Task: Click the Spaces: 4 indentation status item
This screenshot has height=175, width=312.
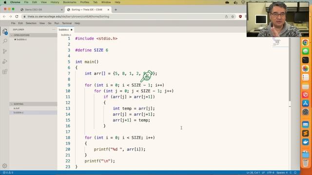Action: coord(282,173)
